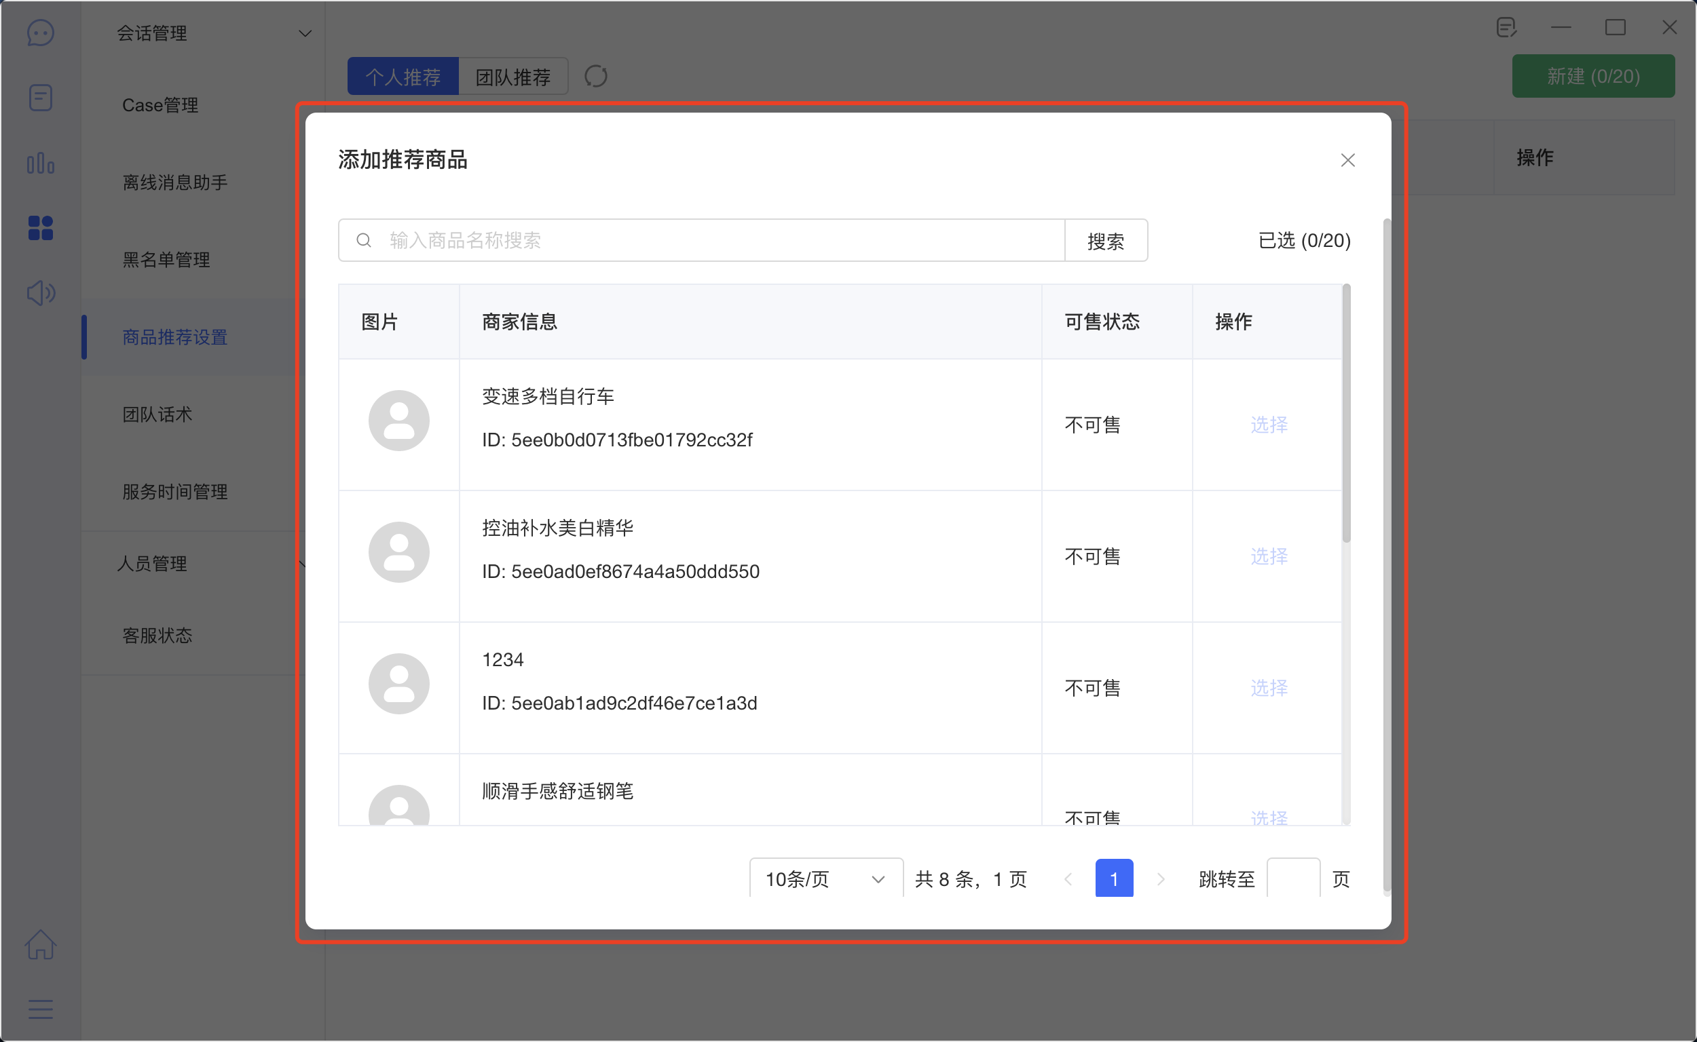The width and height of the screenshot is (1697, 1042).
Task: Open the note-edit icon in title bar
Action: [x=1506, y=28]
